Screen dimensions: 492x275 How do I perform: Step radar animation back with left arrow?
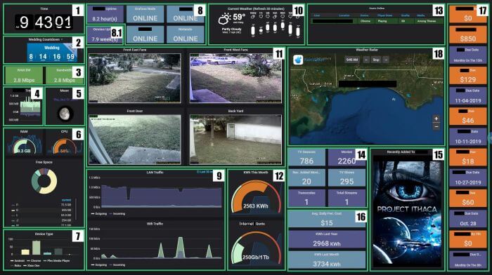pyautogui.click(x=366, y=60)
